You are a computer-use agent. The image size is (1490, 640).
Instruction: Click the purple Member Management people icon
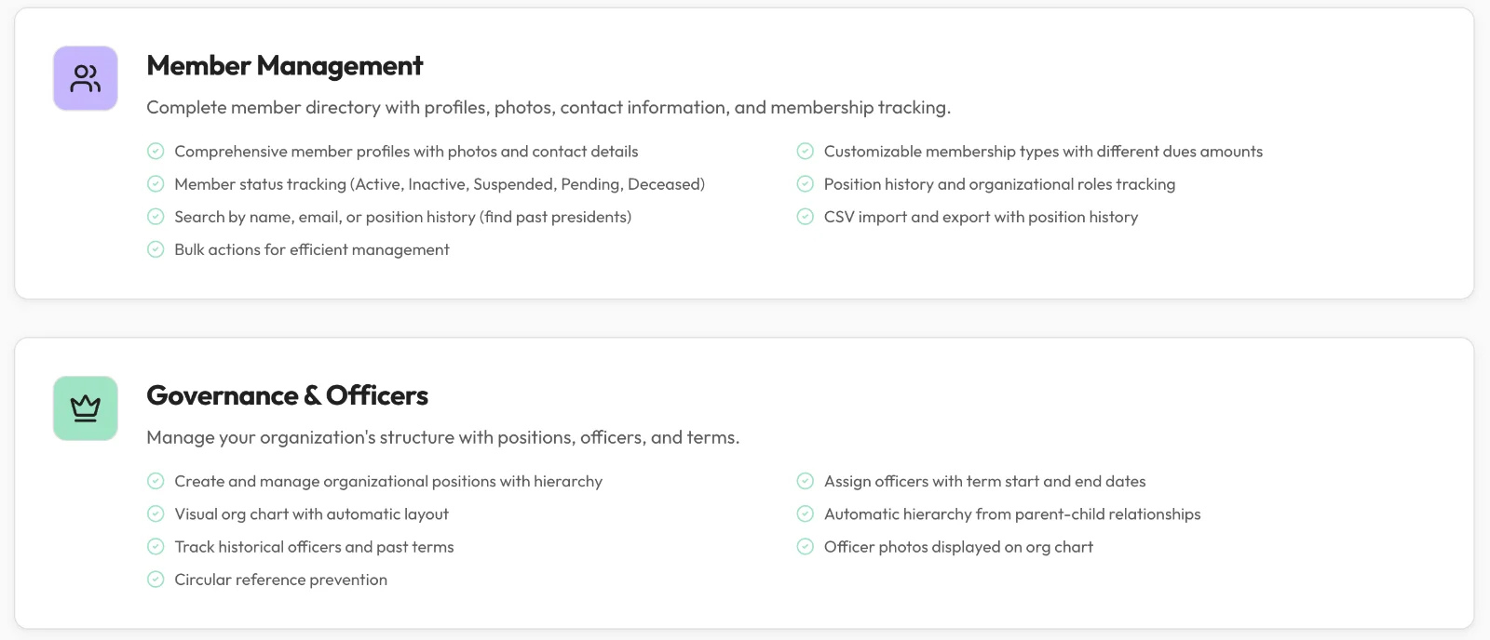[x=86, y=78]
